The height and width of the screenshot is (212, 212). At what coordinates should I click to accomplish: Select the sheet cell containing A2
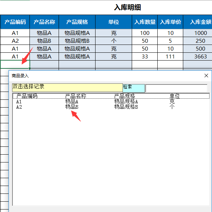click(15, 41)
